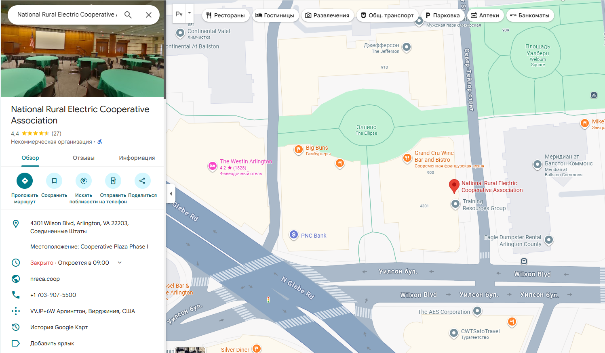The image size is (605, 353).
Task: Click the side panel scrollbar
Action: point(165,50)
